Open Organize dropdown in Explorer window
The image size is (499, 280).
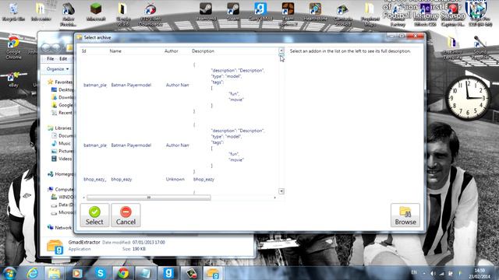tap(57, 69)
